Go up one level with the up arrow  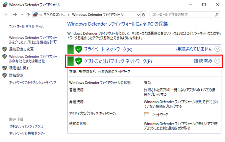[x=28, y=15]
